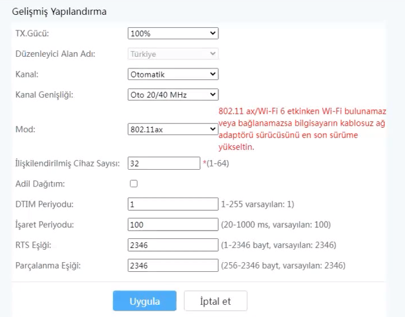Open the TX.Gücü dropdown set to 100%
The image size is (405, 317).
tap(173, 33)
